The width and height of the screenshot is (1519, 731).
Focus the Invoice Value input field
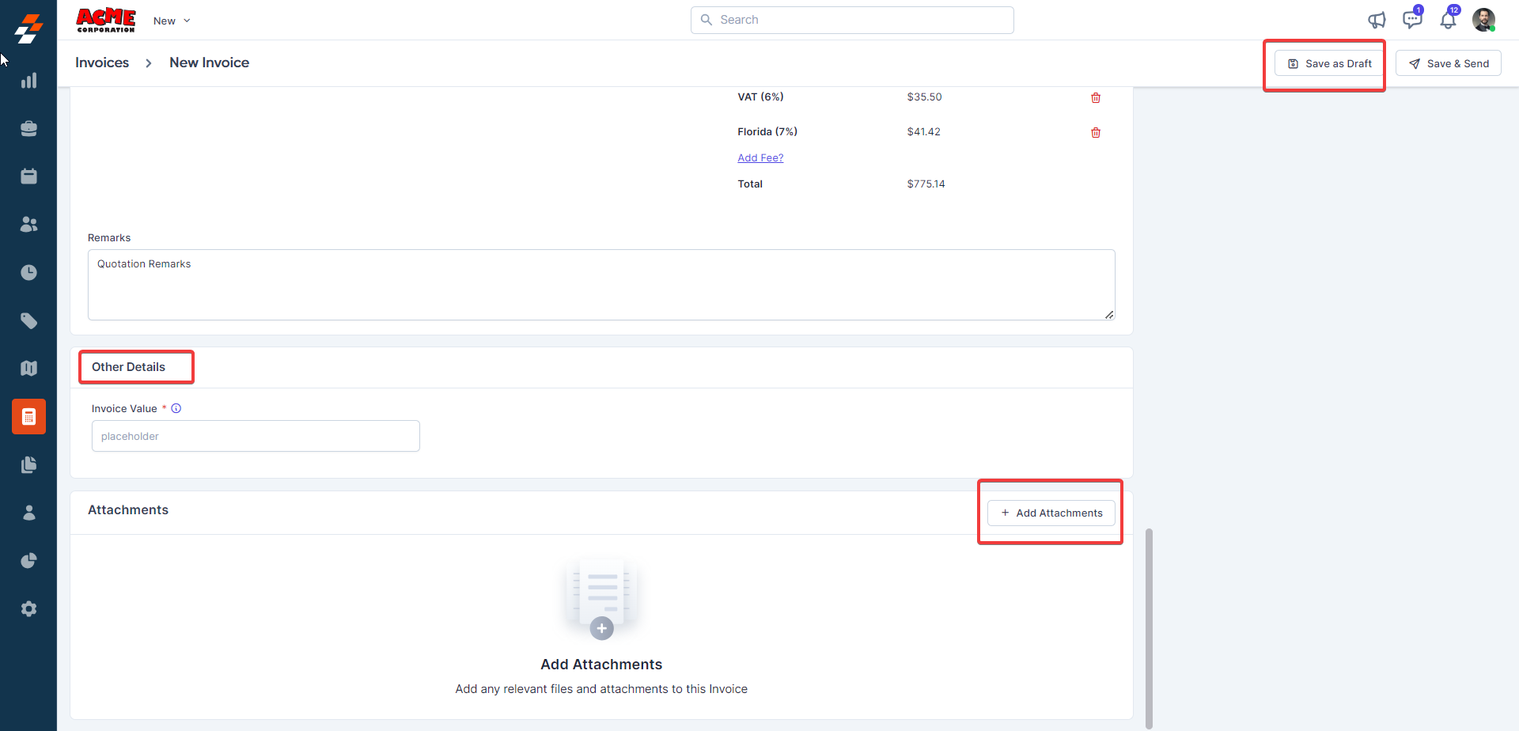pos(256,437)
